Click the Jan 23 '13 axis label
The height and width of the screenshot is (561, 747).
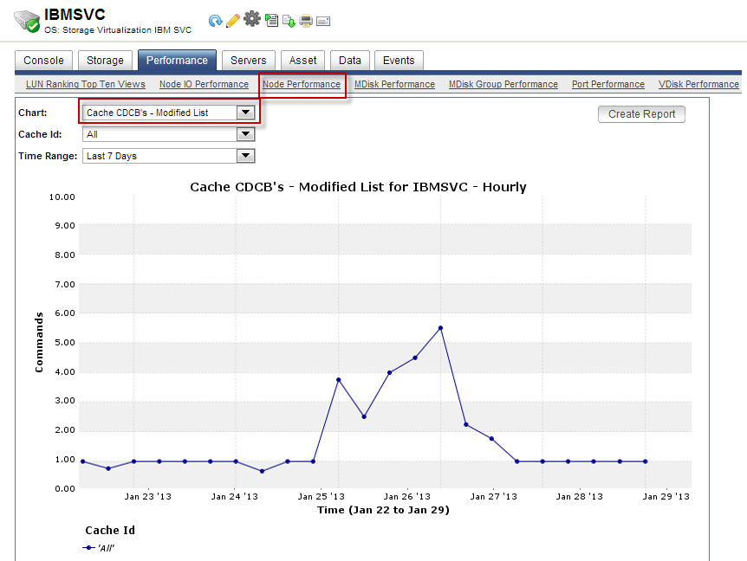(x=147, y=497)
